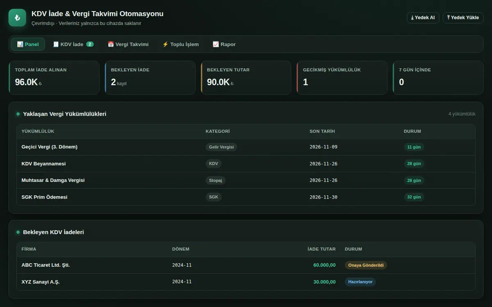The image size is (492, 307).
Task: Click the Yedek Al backup button
Action: point(423,18)
